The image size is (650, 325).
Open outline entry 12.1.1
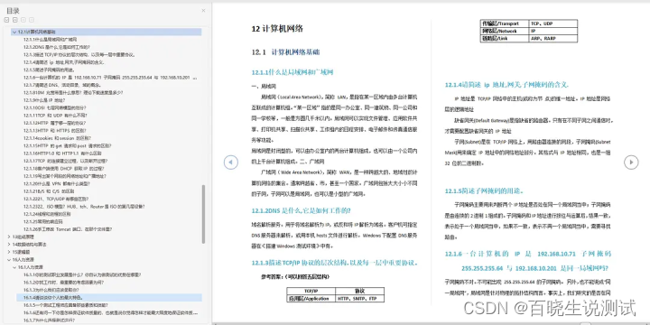(51, 40)
